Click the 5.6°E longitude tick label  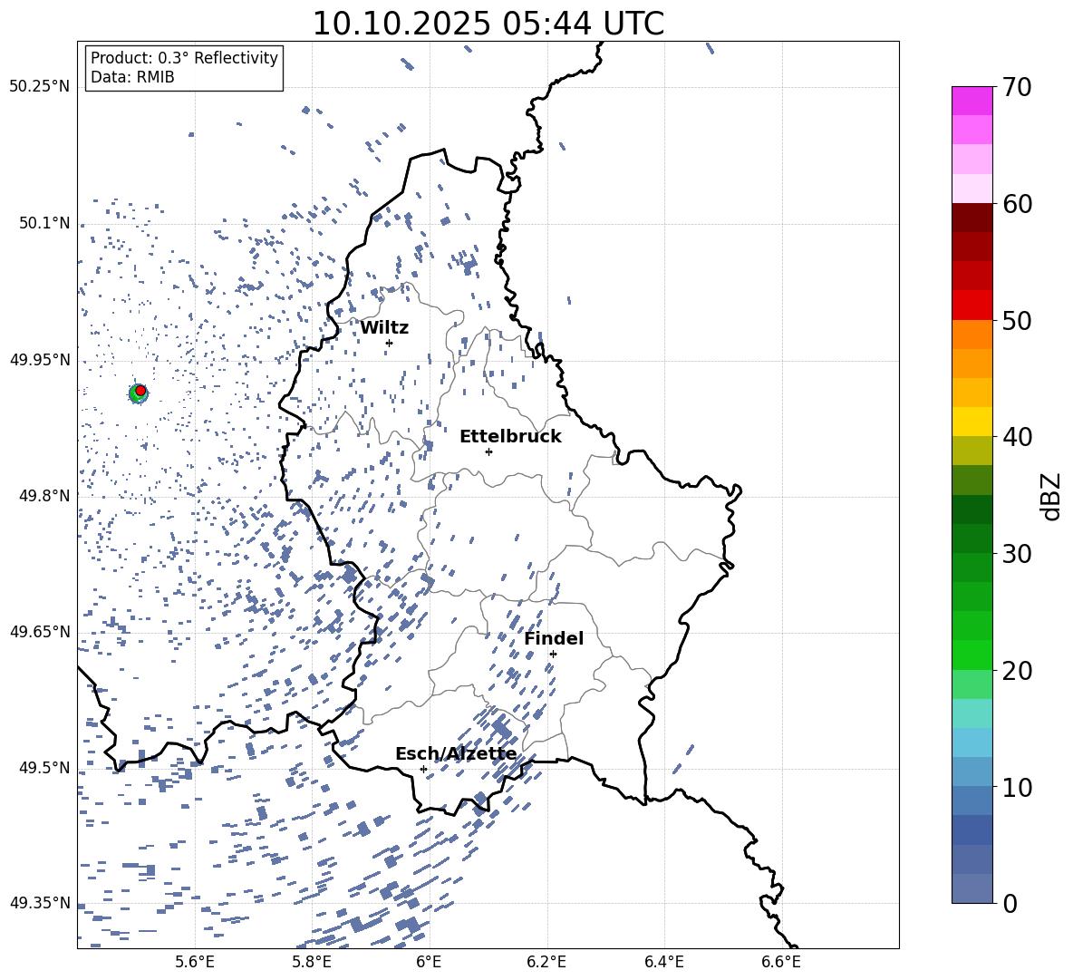pyautogui.click(x=195, y=962)
